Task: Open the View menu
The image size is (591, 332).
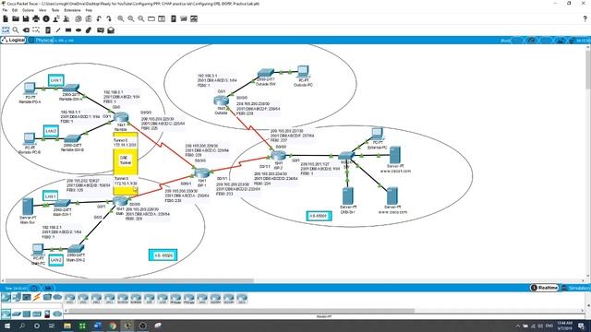Action: click(42, 10)
